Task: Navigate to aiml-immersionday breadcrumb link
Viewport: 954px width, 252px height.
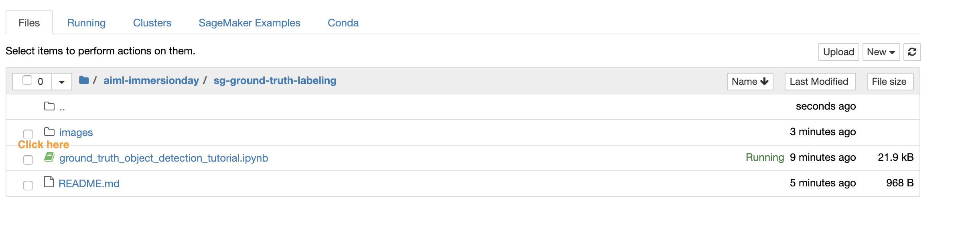Action: pyautogui.click(x=151, y=80)
